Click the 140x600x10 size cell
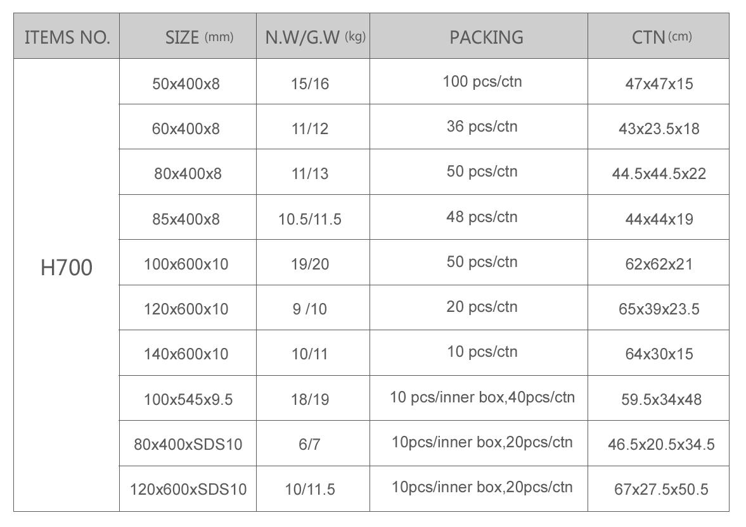This screenshot has width=746, height=527. pos(188,353)
